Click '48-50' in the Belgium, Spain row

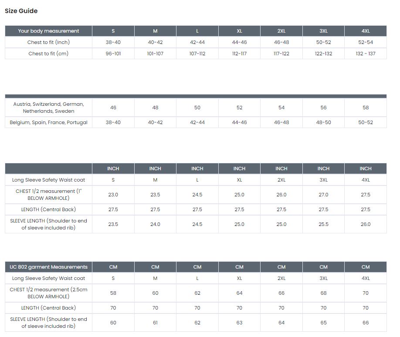323,122
